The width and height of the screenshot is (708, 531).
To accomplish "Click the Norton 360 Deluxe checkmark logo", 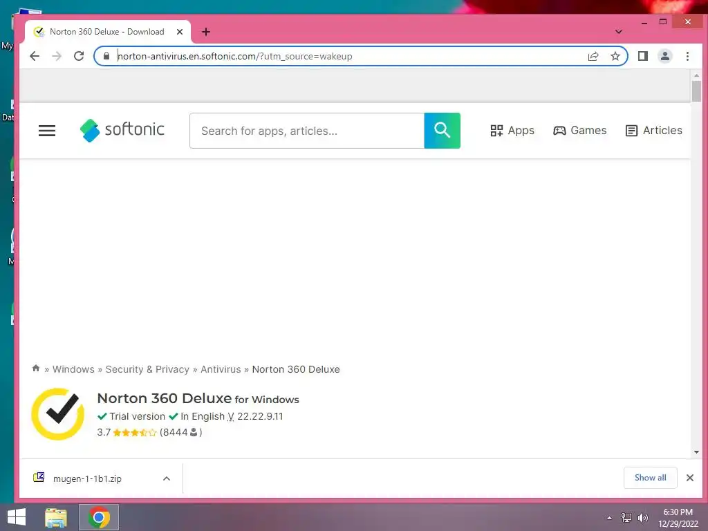I will click(58, 414).
